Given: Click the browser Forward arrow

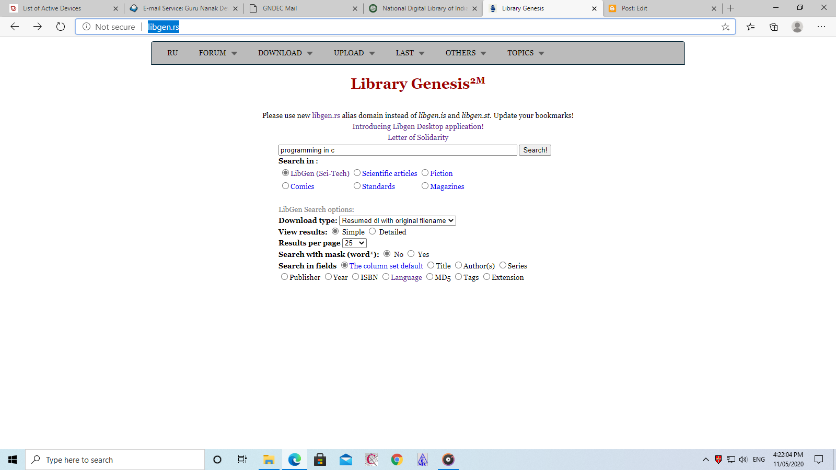Looking at the screenshot, I should tap(38, 27).
